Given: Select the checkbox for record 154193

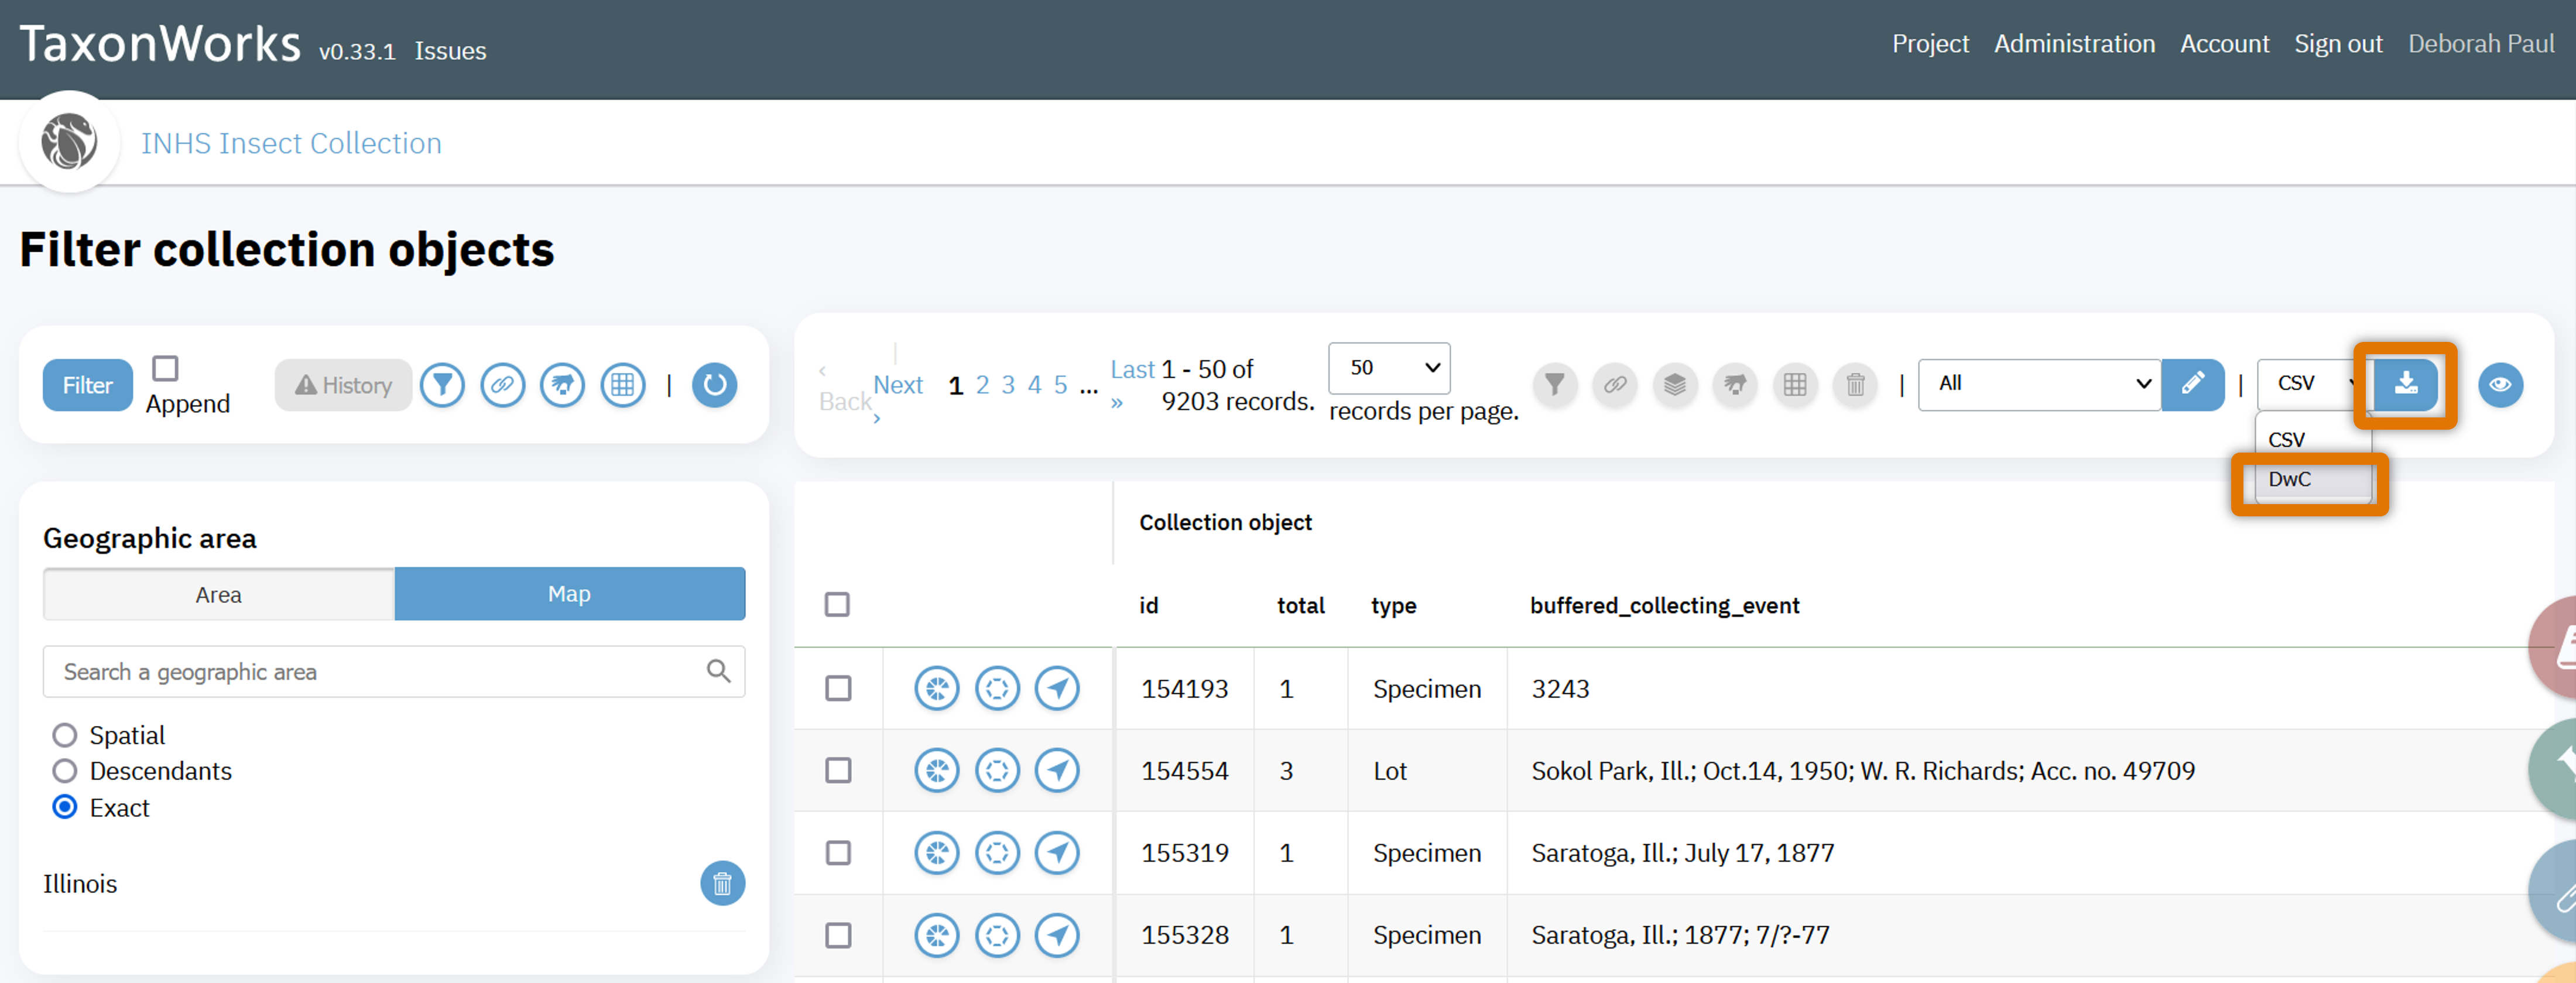Looking at the screenshot, I should coord(838,689).
